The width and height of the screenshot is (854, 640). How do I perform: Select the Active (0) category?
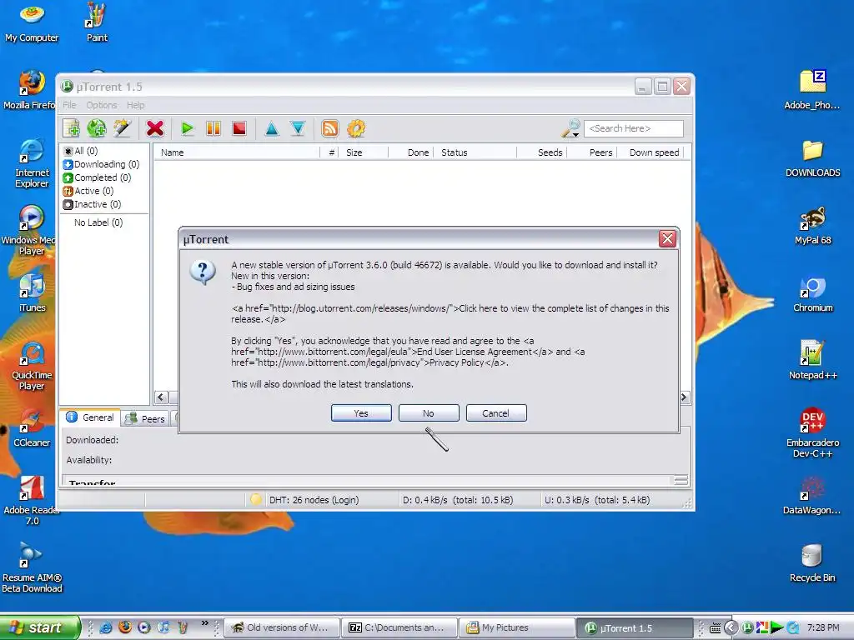point(88,191)
